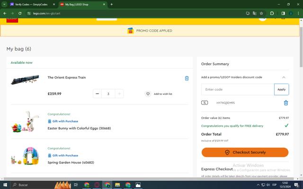Screen dimensions: 303x189
Task: Click Easter Bunny Gift with Purchase label
Action: click(x=63, y=121)
